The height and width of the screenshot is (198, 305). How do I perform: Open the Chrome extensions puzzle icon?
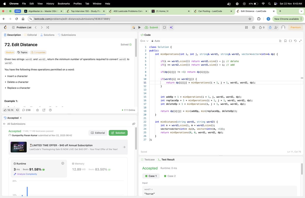coord(259,19)
